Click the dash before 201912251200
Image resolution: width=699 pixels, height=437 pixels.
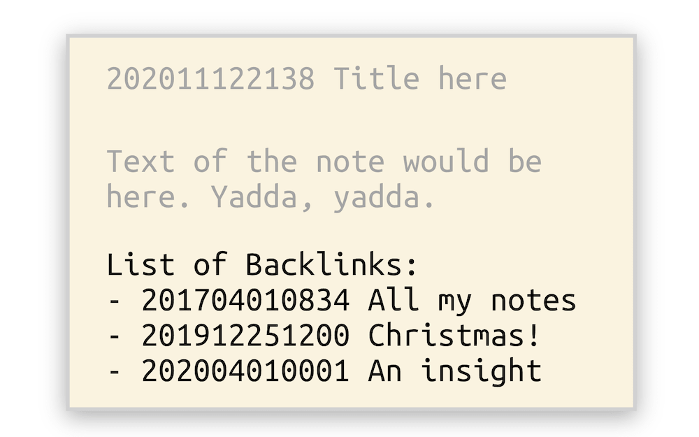point(115,337)
